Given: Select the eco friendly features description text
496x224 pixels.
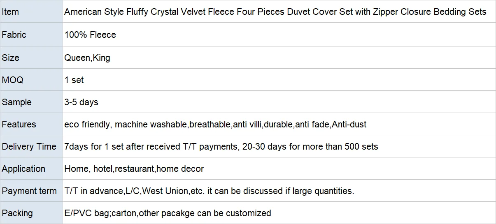Looking at the screenshot, I should coord(215,124).
